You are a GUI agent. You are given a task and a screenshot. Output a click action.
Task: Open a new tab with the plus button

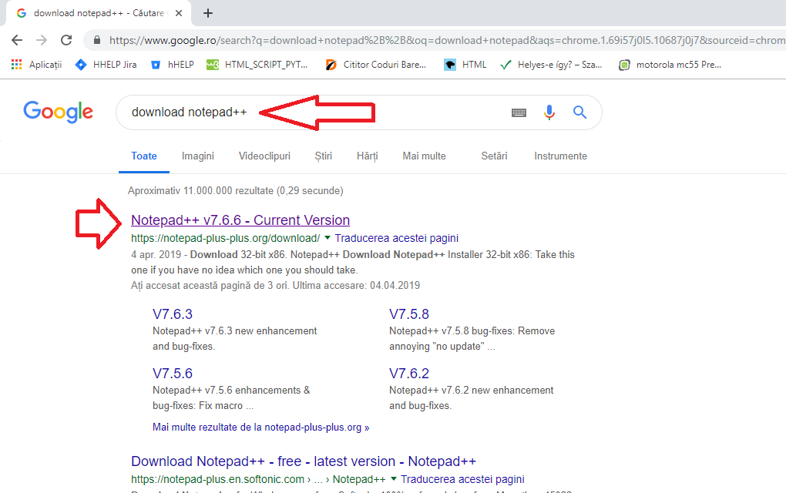(208, 14)
